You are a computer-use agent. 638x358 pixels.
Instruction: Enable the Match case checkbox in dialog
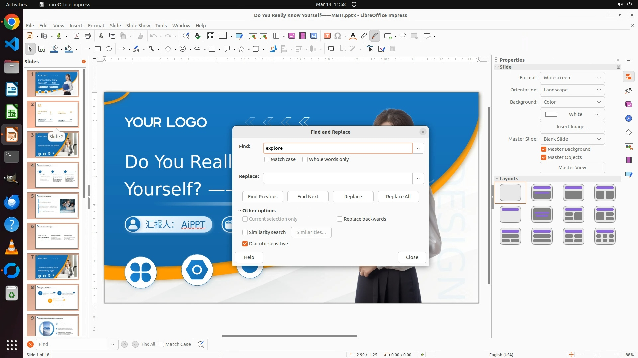click(x=267, y=159)
